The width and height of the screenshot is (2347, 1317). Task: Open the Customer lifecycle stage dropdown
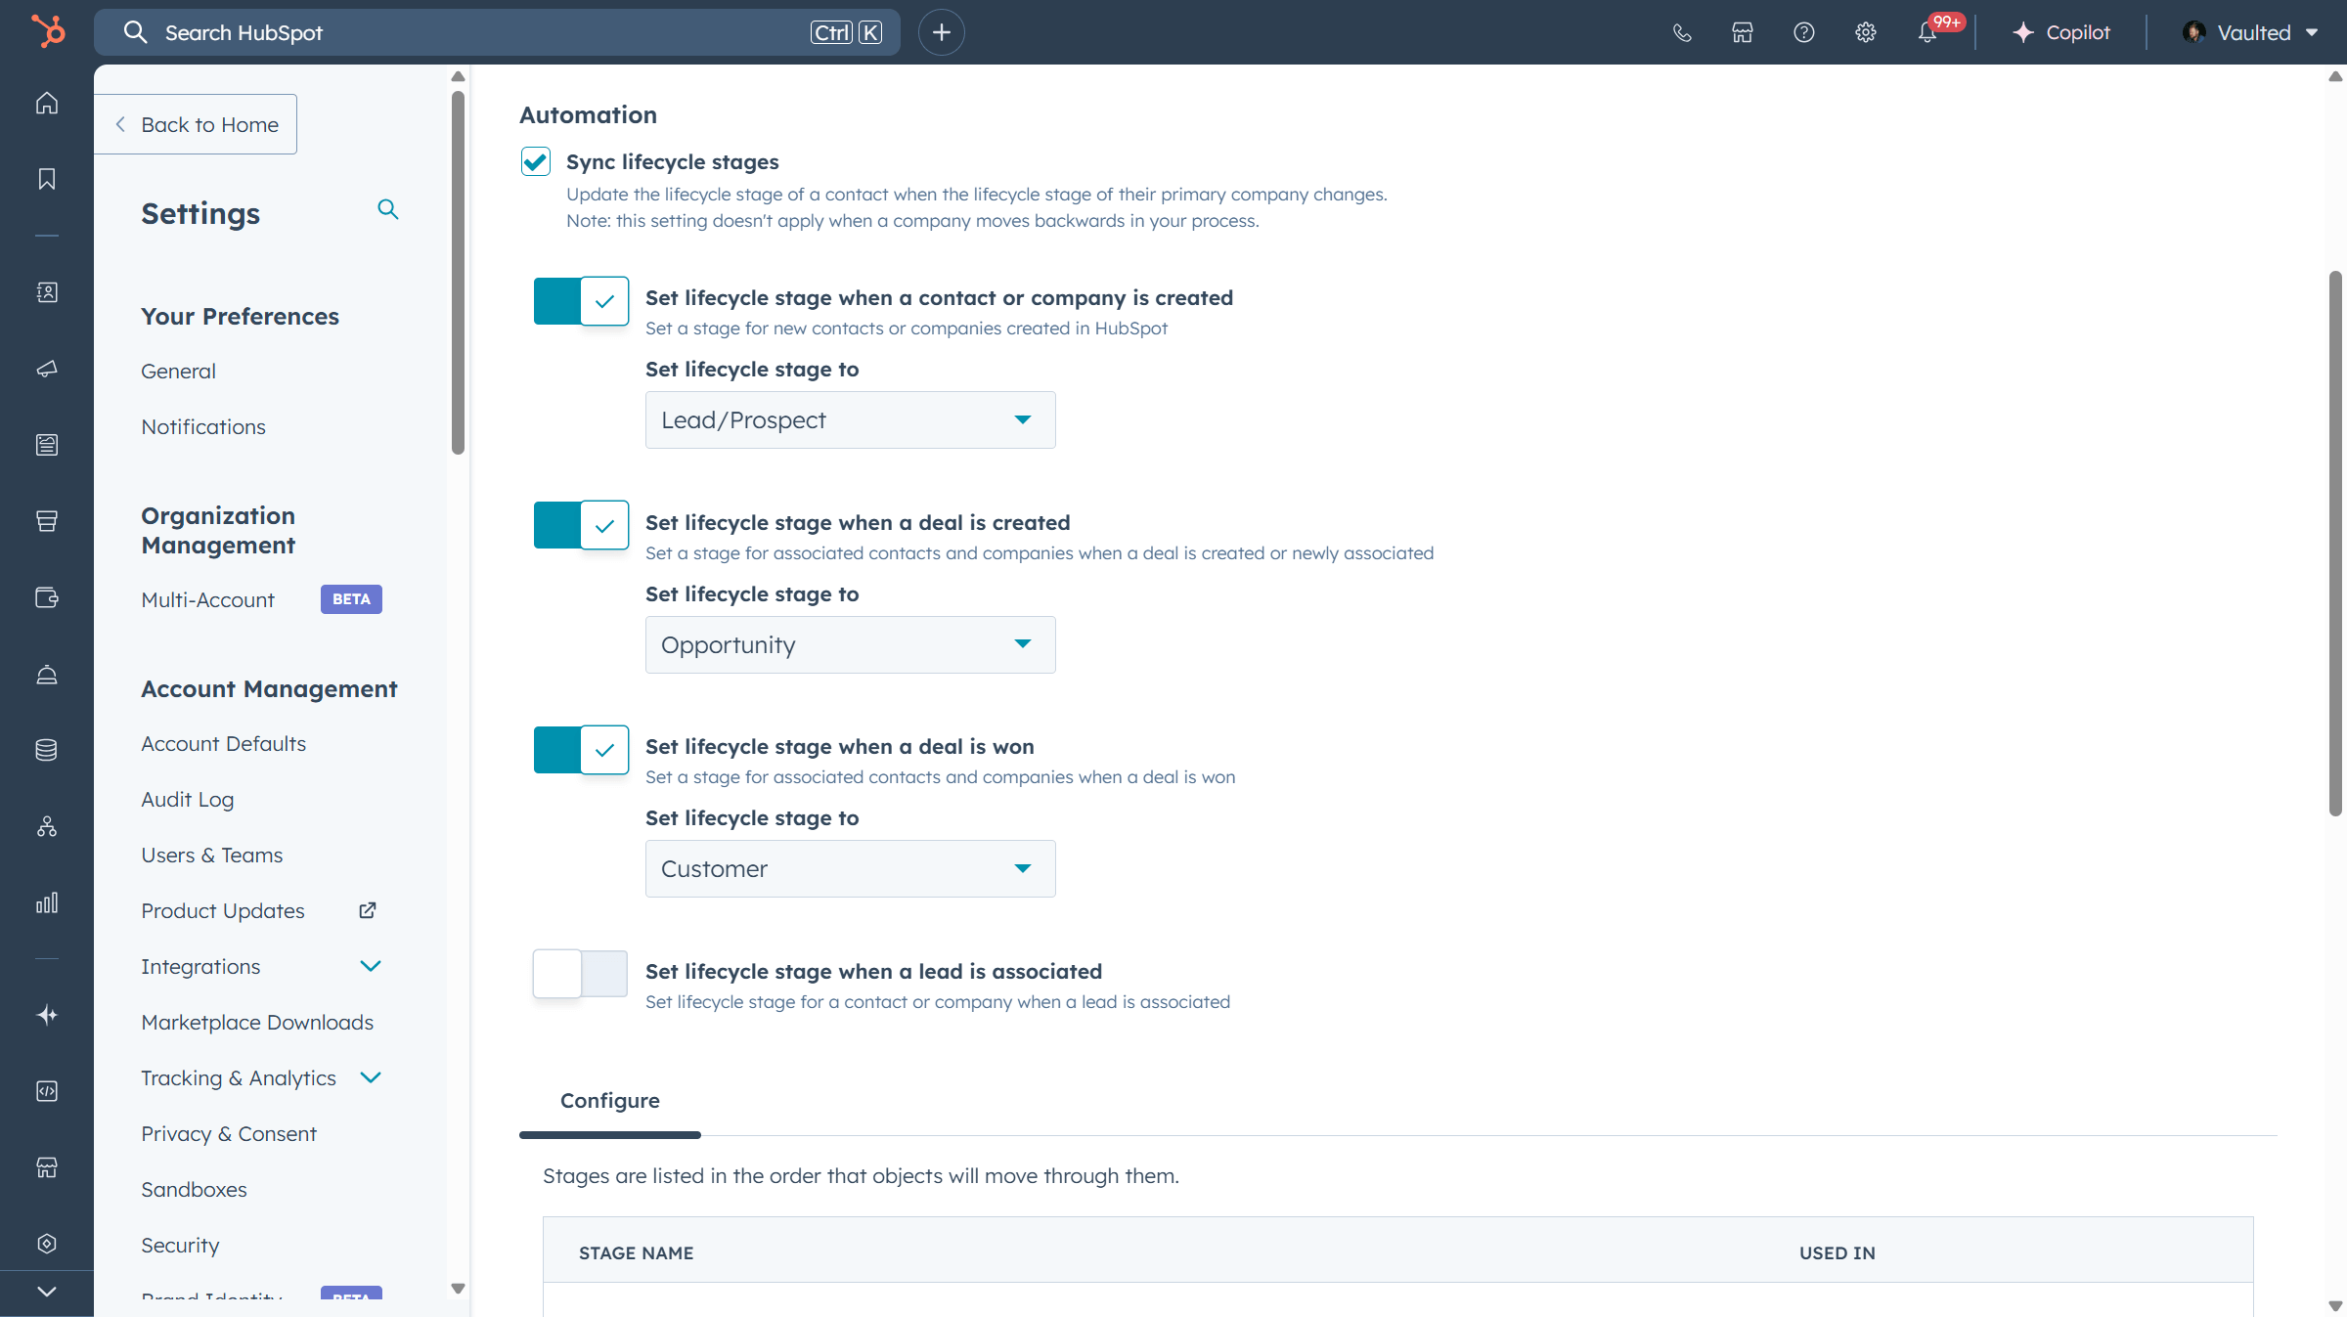[x=849, y=868]
